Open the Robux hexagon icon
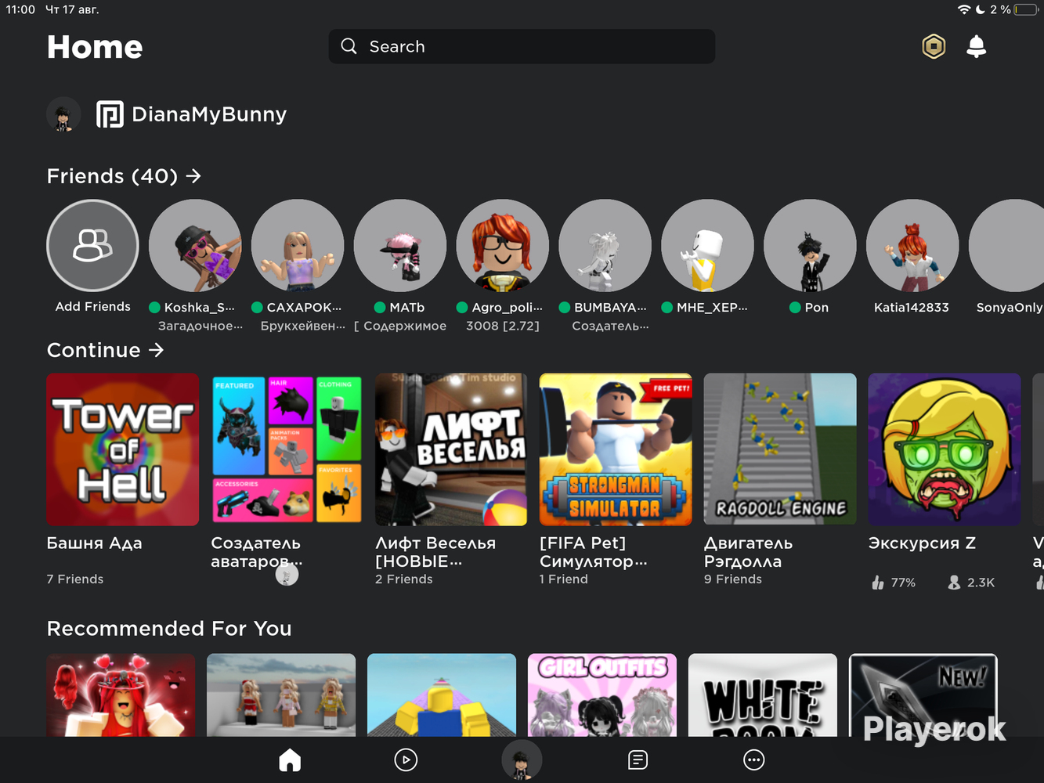This screenshot has width=1044, height=783. click(934, 46)
